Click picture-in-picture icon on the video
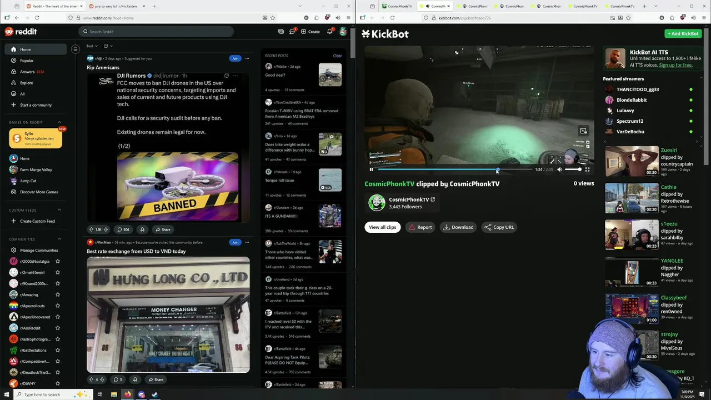The width and height of the screenshot is (711, 400). pos(583,131)
